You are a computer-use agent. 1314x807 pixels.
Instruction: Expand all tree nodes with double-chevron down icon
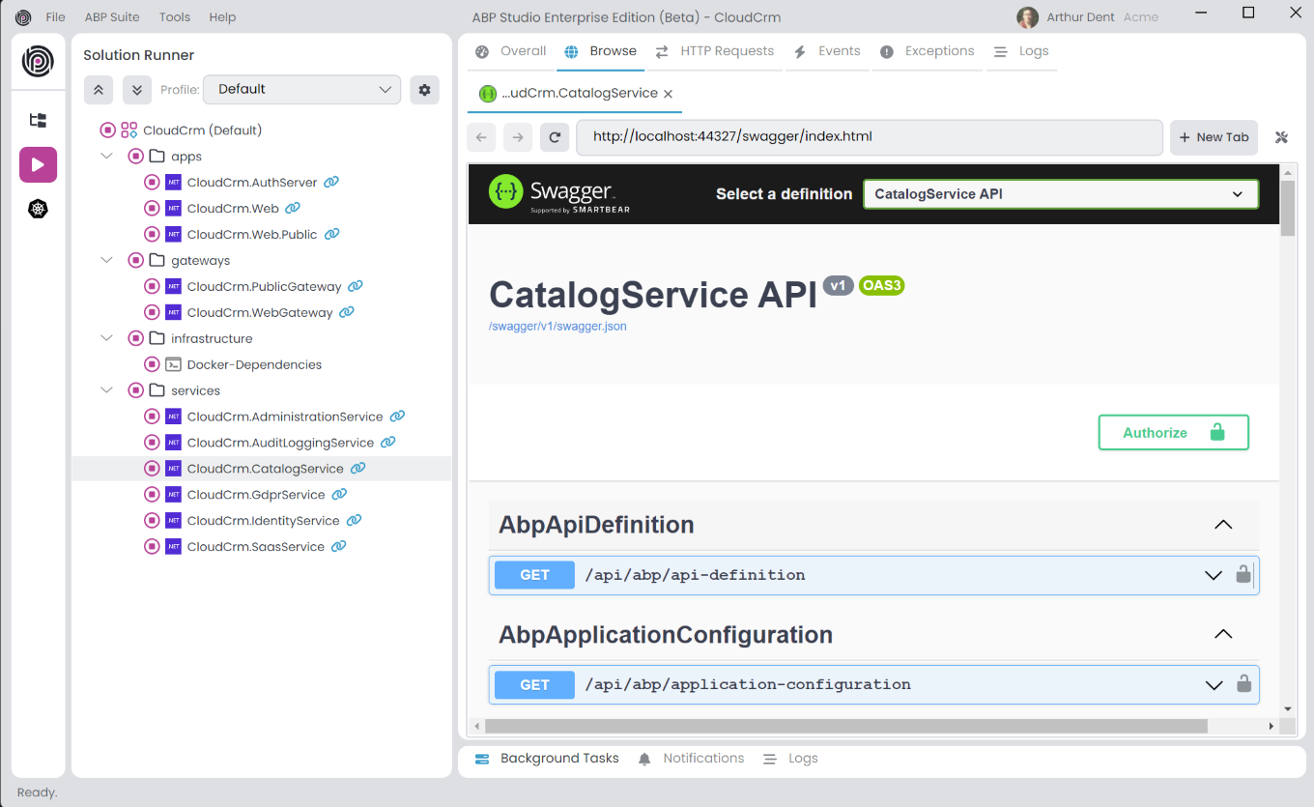point(136,89)
